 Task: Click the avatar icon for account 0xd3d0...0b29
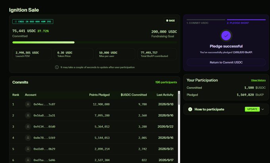pos(28,149)
